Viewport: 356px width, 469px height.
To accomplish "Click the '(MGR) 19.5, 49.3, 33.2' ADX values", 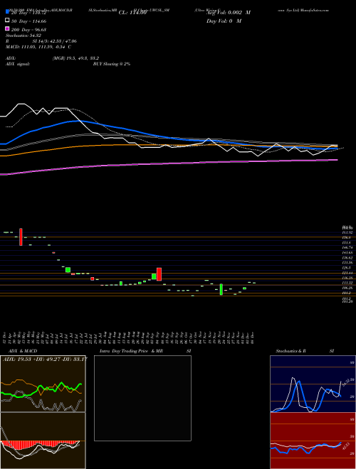I will click(75, 58).
